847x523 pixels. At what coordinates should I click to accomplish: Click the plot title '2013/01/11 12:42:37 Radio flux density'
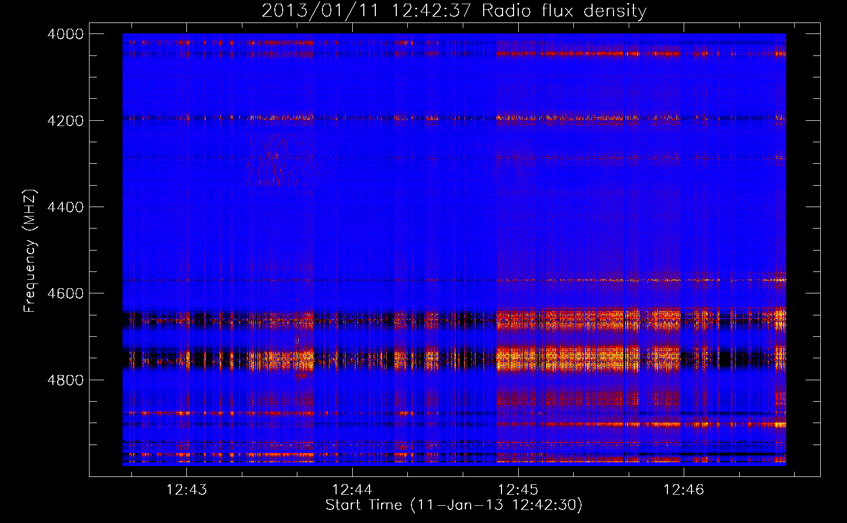point(454,10)
